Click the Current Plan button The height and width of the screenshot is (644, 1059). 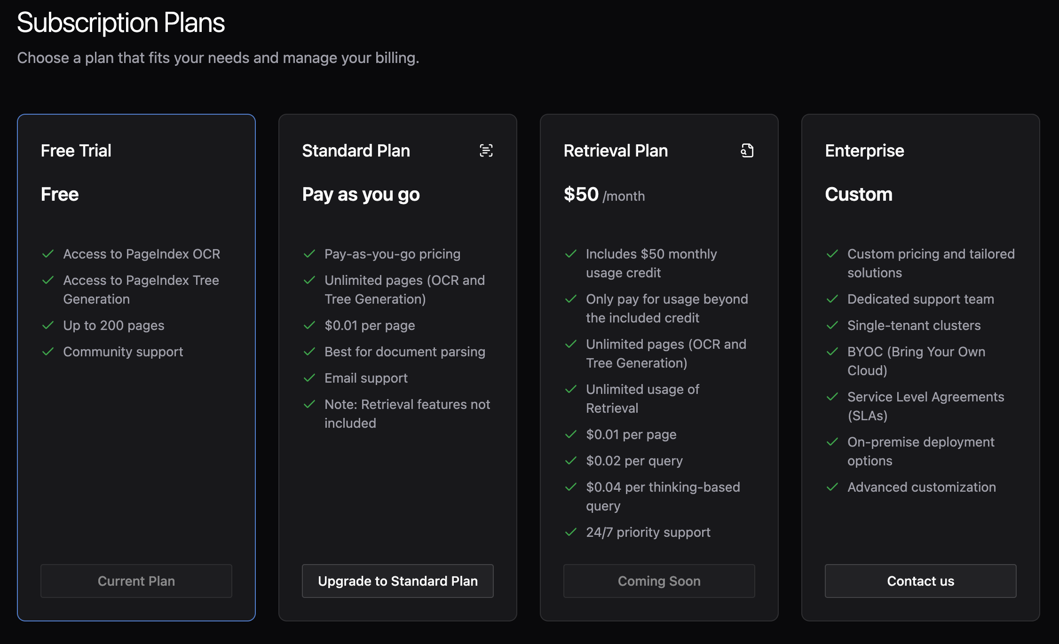pos(136,581)
